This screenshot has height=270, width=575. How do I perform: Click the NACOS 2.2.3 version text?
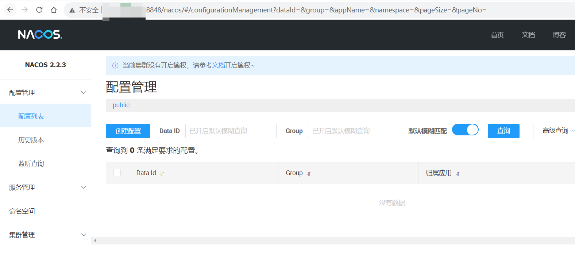(46, 65)
